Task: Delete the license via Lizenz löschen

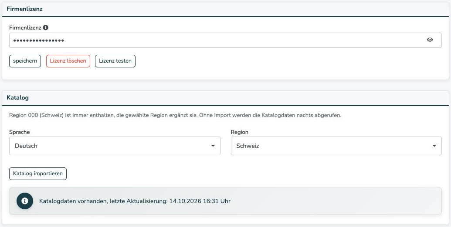Action: tap(68, 61)
